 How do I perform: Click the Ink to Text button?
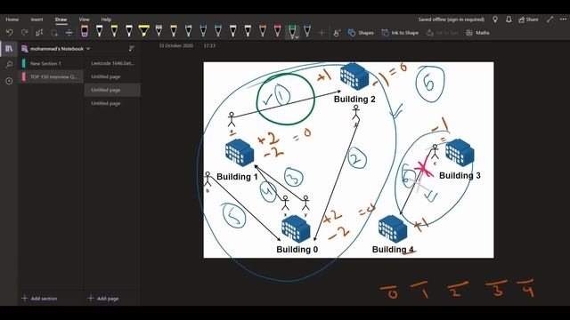tap(442, 33)
